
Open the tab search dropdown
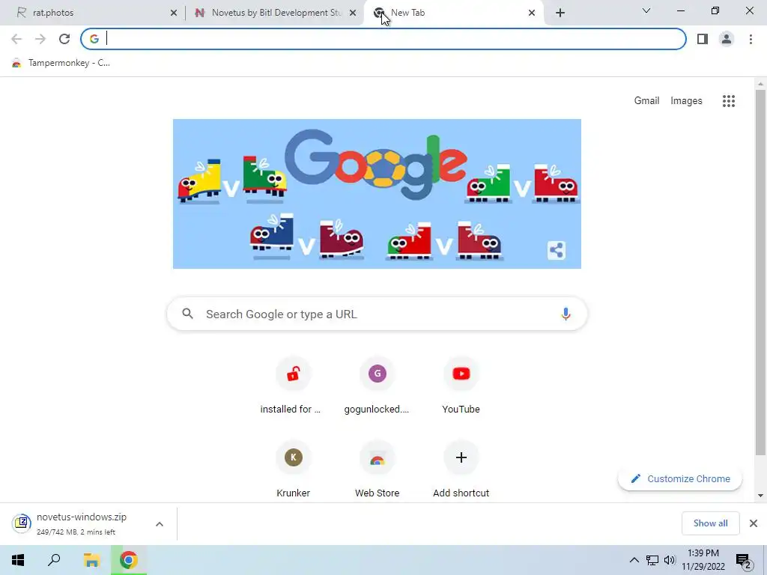tap(646, 10)
